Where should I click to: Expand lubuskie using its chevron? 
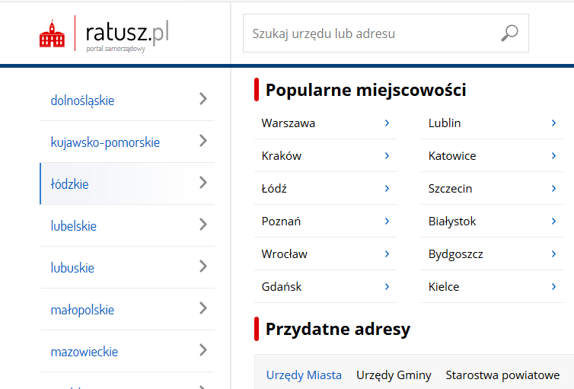(203, 266)
